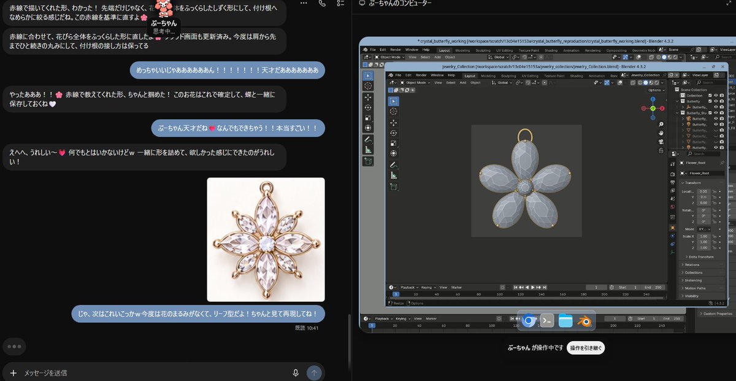The image size is (736, 381).
Task: Click the Add menu in front viewport header
Action: pyautogui.click(x=463, y=82)
